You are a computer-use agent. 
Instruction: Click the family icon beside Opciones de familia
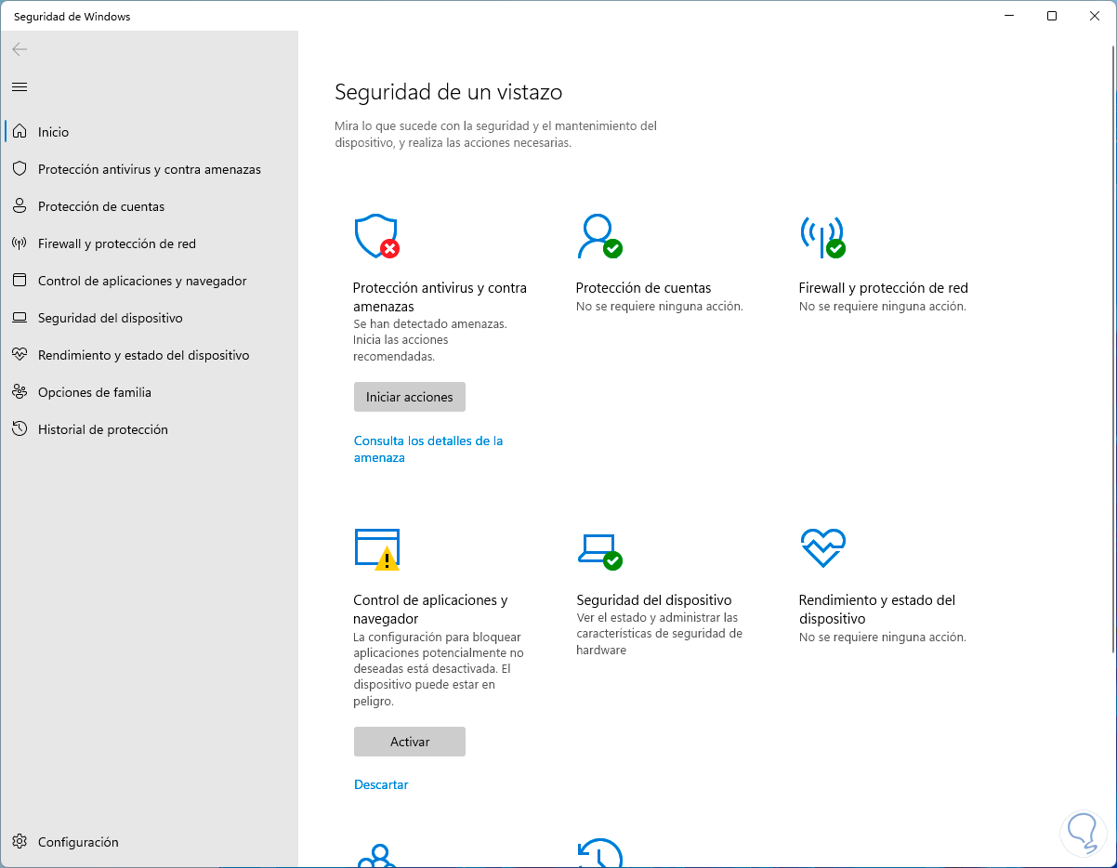coord(20,392)
